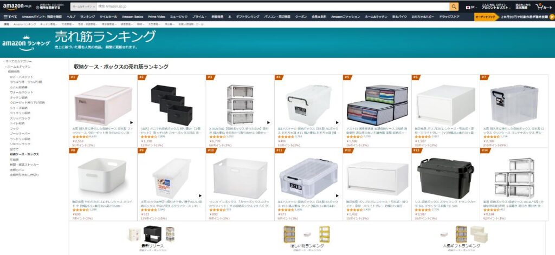Image resolution: width=555 pixels, height=255 pixels.
Task: Click '最新リリース' link below the rankings
Action: pos(152,245)
